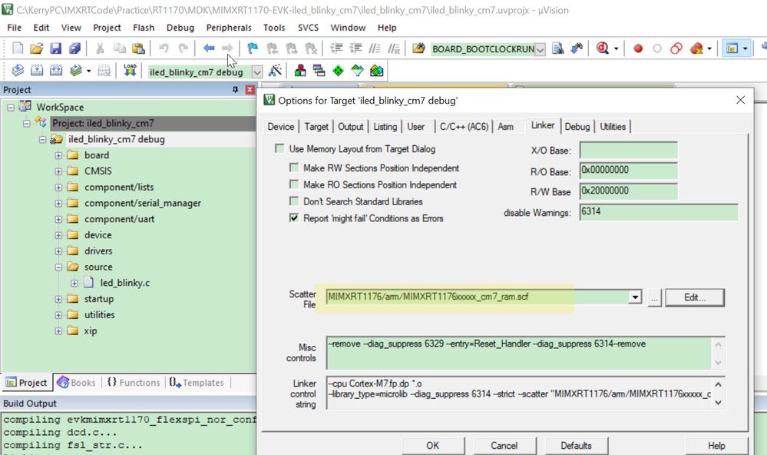Open the BOARD_BOOTCLOCKRUN find dropdown
Image resolution: width=767 pixels, height=455 pixels.
540,49
